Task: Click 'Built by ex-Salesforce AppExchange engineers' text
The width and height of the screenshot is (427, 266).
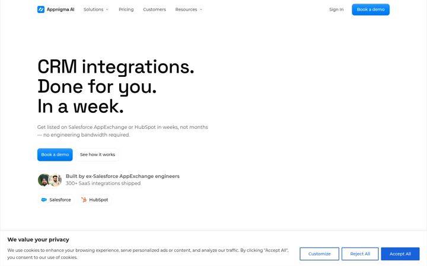Action: (123, 176)
